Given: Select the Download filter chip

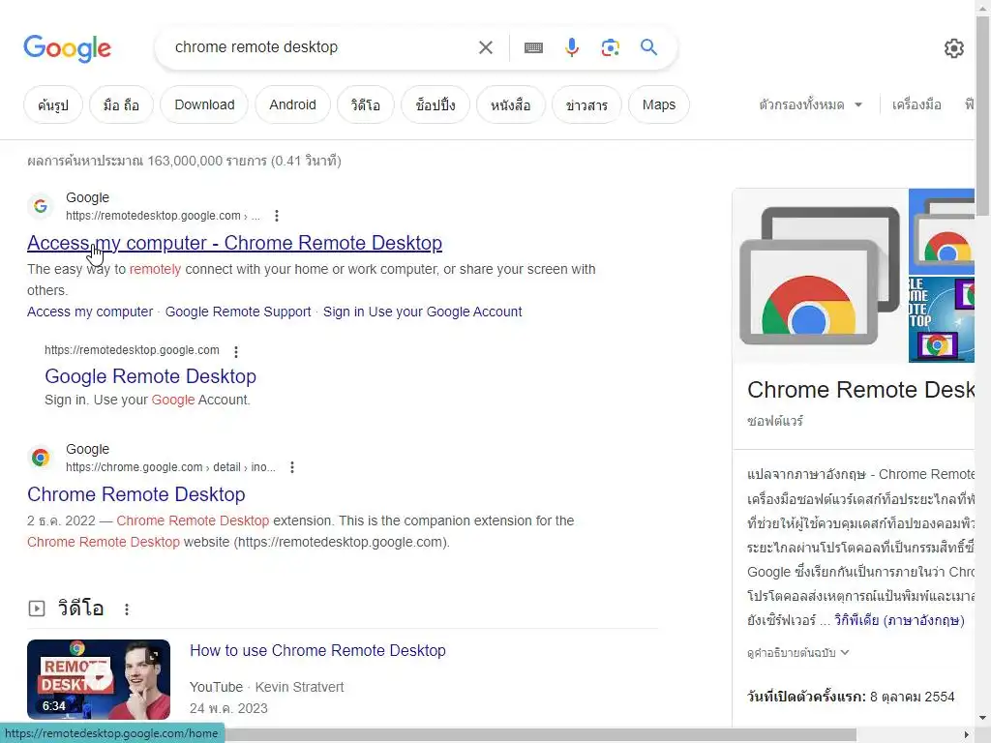Looking at the screenshot, I should (204, 104).
